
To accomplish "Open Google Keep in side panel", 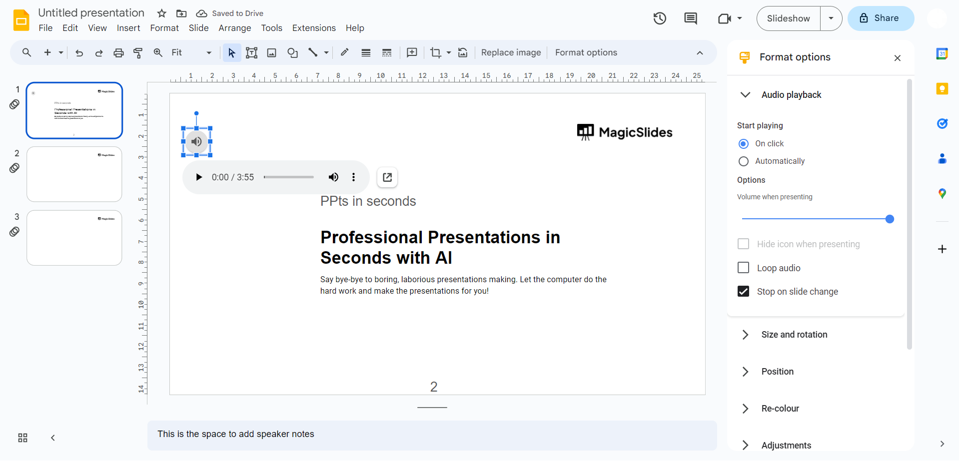I will pos(942,89).
